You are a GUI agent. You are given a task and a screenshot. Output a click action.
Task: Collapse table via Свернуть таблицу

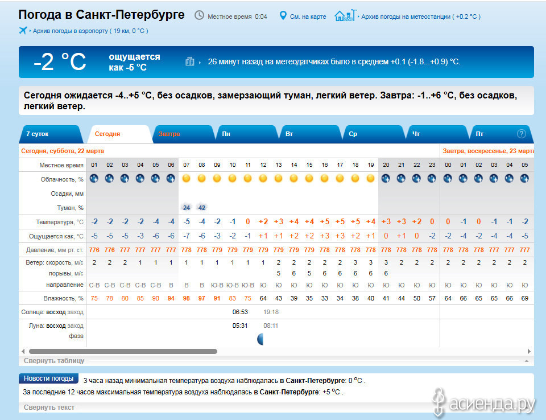(54, 361)
